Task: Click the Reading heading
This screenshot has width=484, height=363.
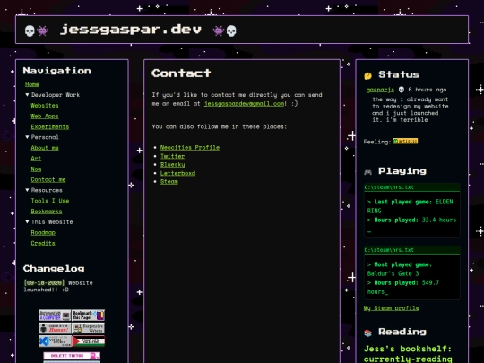Action: (x=402, y=332)
